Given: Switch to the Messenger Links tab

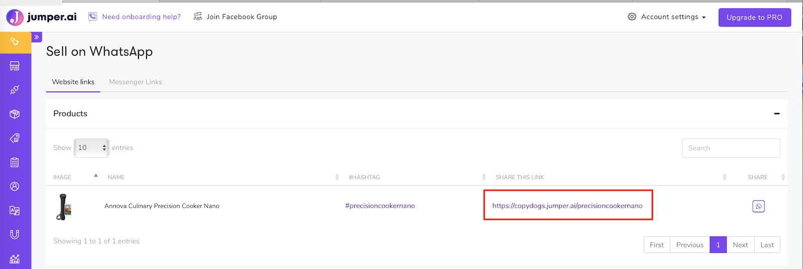Looking at the screenshot, I should [136, 82].
